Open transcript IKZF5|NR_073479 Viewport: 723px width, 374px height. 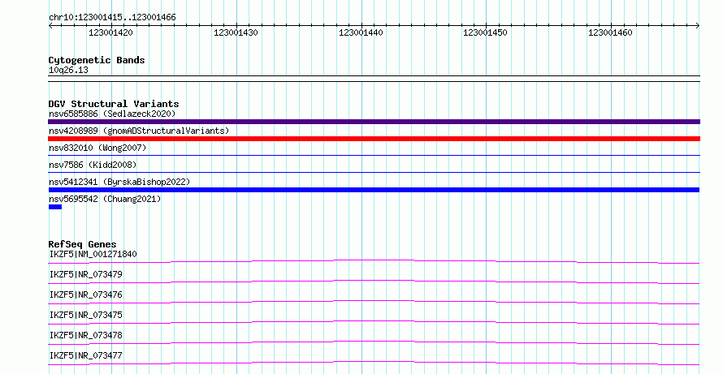(x=86, y=274)
